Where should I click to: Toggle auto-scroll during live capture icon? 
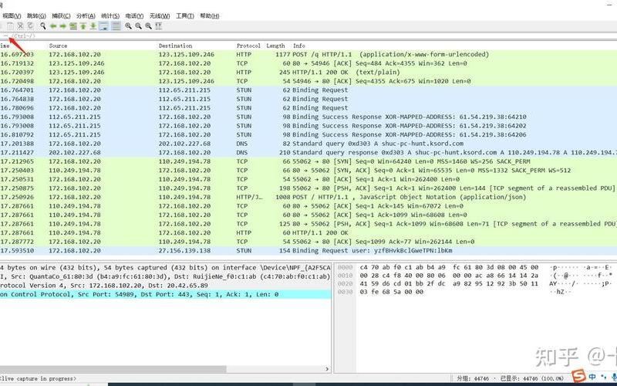coord(103,26)
